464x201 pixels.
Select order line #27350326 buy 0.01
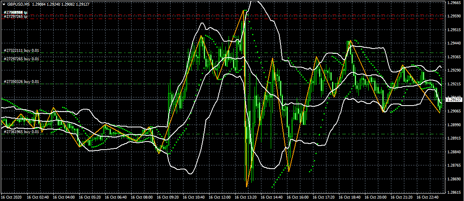tap(22, 82)
